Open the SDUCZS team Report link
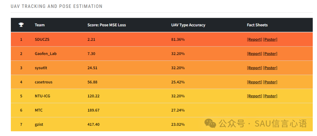This screenshot has width=317, height=136. (254, 39)
